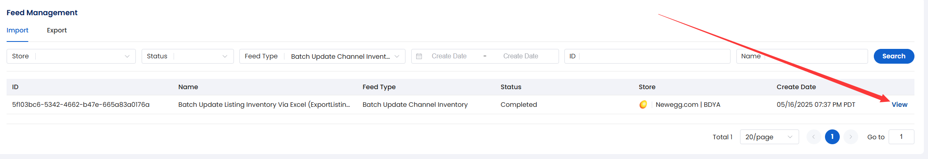This screenshot has width=928, height=159.
Task: Click the Name column header
Action: point(188,87)
